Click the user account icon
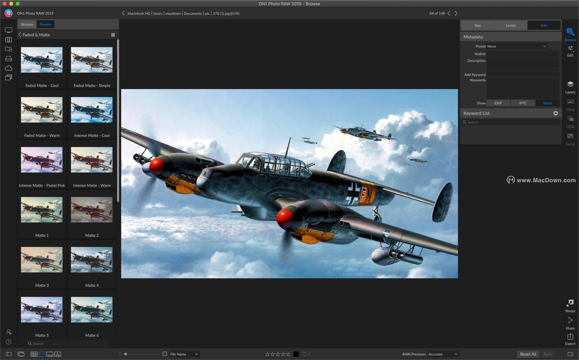 coord(9,332)
